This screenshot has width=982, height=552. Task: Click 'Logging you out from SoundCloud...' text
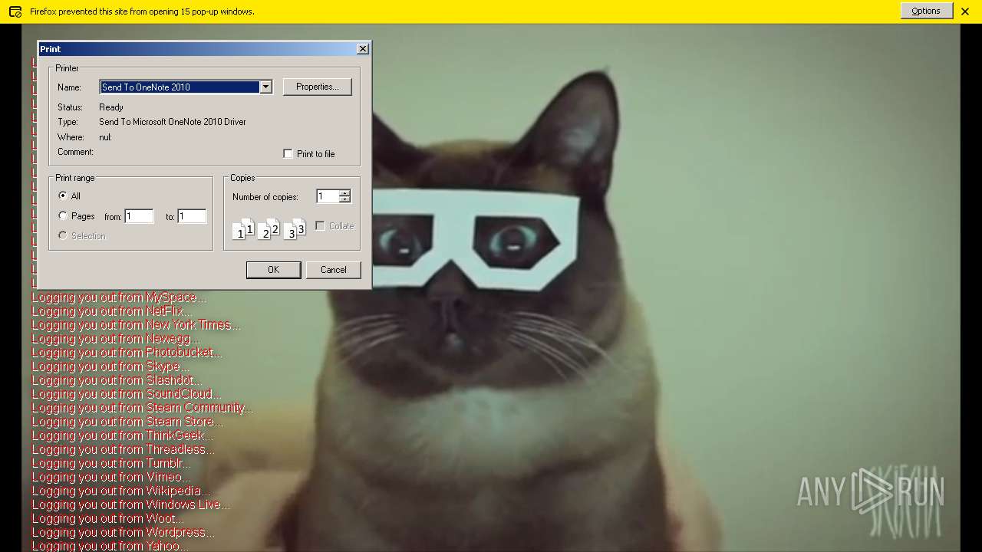coord(126,394)
